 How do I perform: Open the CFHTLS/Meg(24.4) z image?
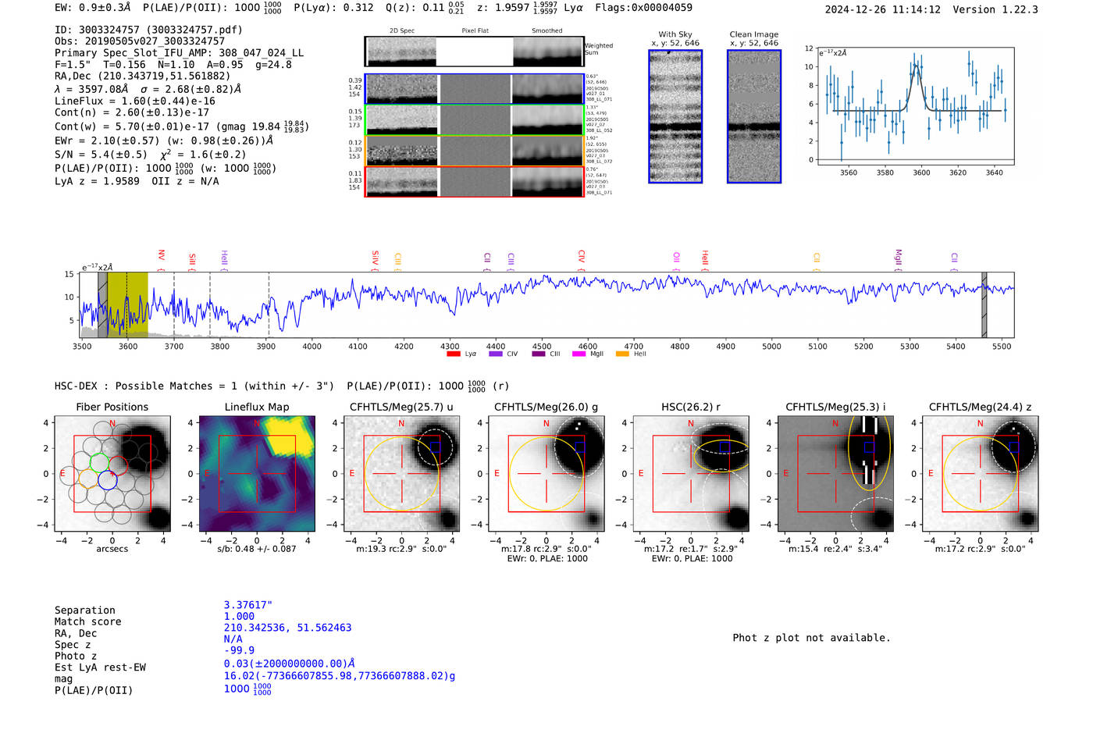pyautogui.click(x=980, y=474)
